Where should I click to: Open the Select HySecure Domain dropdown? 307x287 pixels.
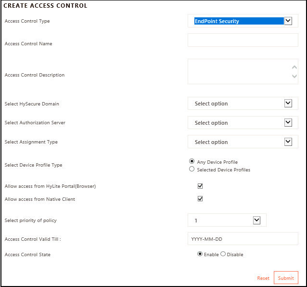point(243,103)
